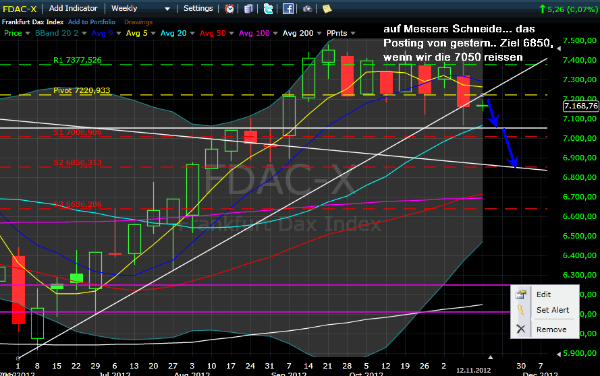Expand the Avg 200 dropdown arrow
The width and height of the screenshot is (600, 376).
pyautogui.click(x=319, y=34)
